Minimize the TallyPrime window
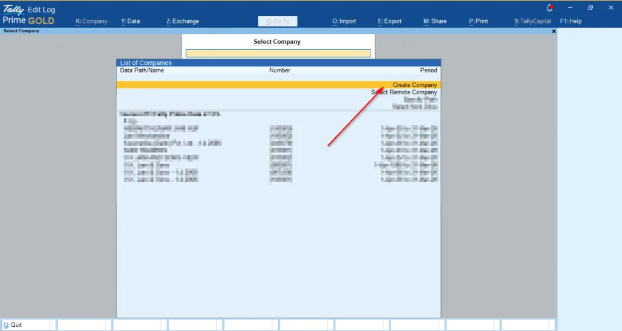 point(570,7)
